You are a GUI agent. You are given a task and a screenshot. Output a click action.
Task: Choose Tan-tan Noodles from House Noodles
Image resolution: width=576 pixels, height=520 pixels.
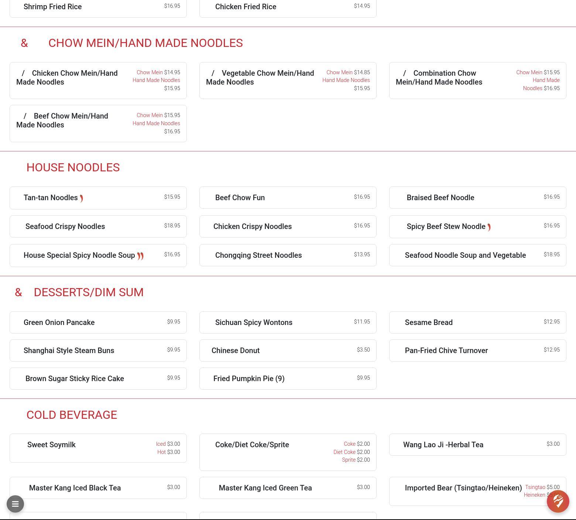tap(98, 198)
